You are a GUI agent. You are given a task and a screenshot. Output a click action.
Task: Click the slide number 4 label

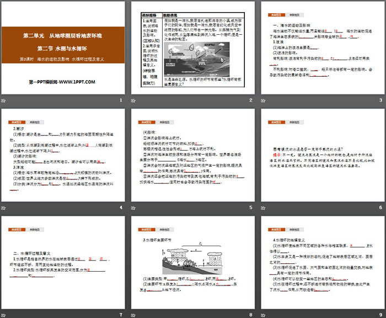(121, 208)
